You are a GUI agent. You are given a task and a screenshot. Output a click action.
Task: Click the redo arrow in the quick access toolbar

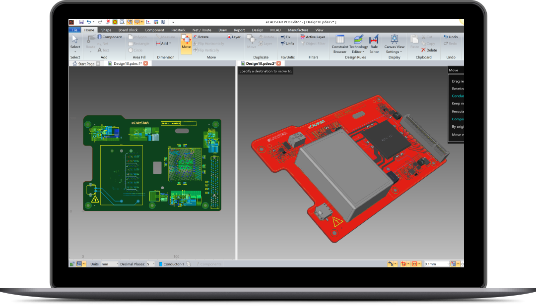[100, 22]
